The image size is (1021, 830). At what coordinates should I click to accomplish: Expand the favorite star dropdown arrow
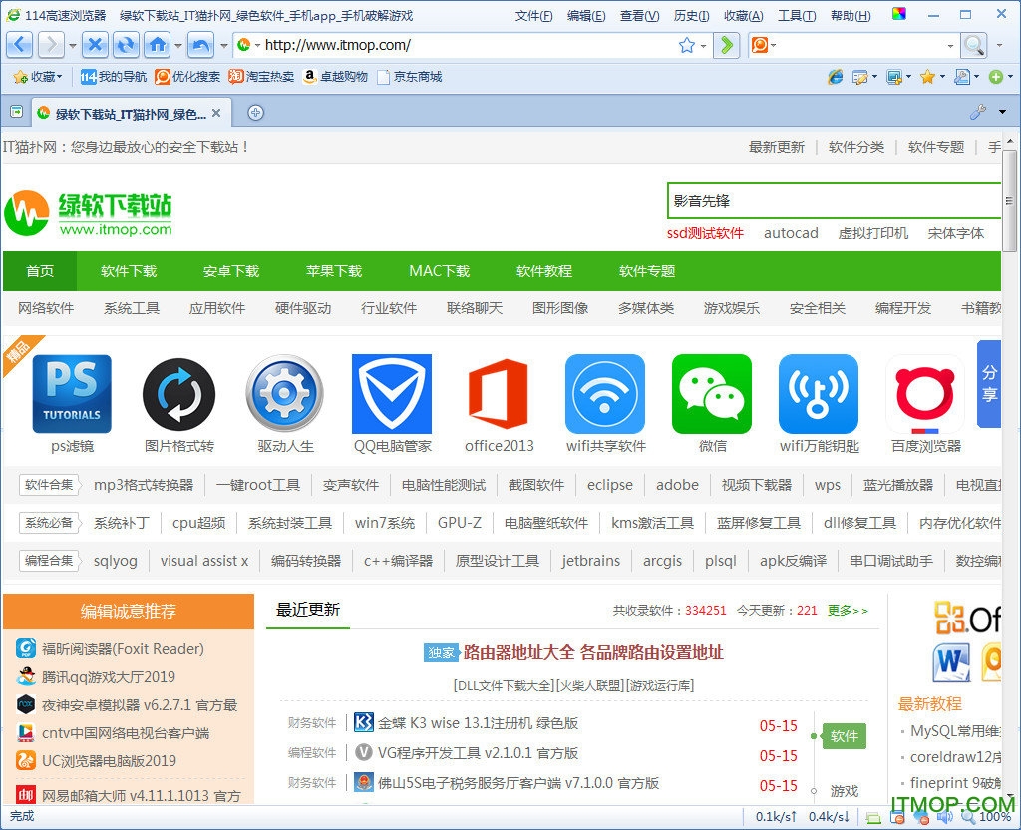[703, 46]
